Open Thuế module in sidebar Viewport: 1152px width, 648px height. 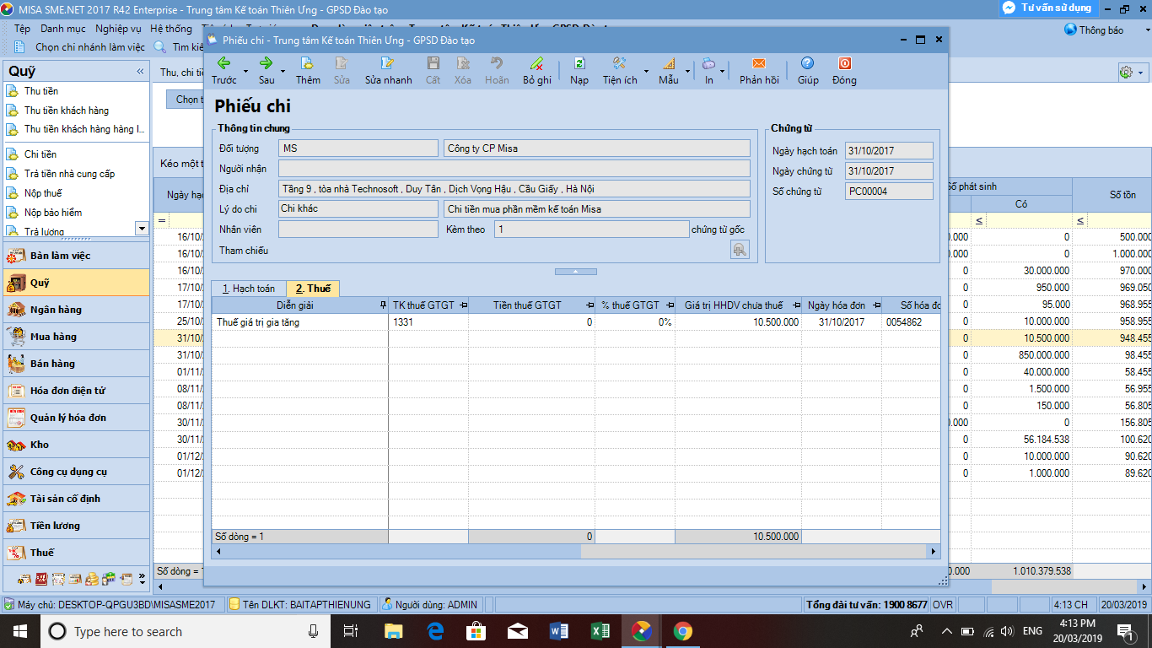pyautogui.click(x=76, y=553)
